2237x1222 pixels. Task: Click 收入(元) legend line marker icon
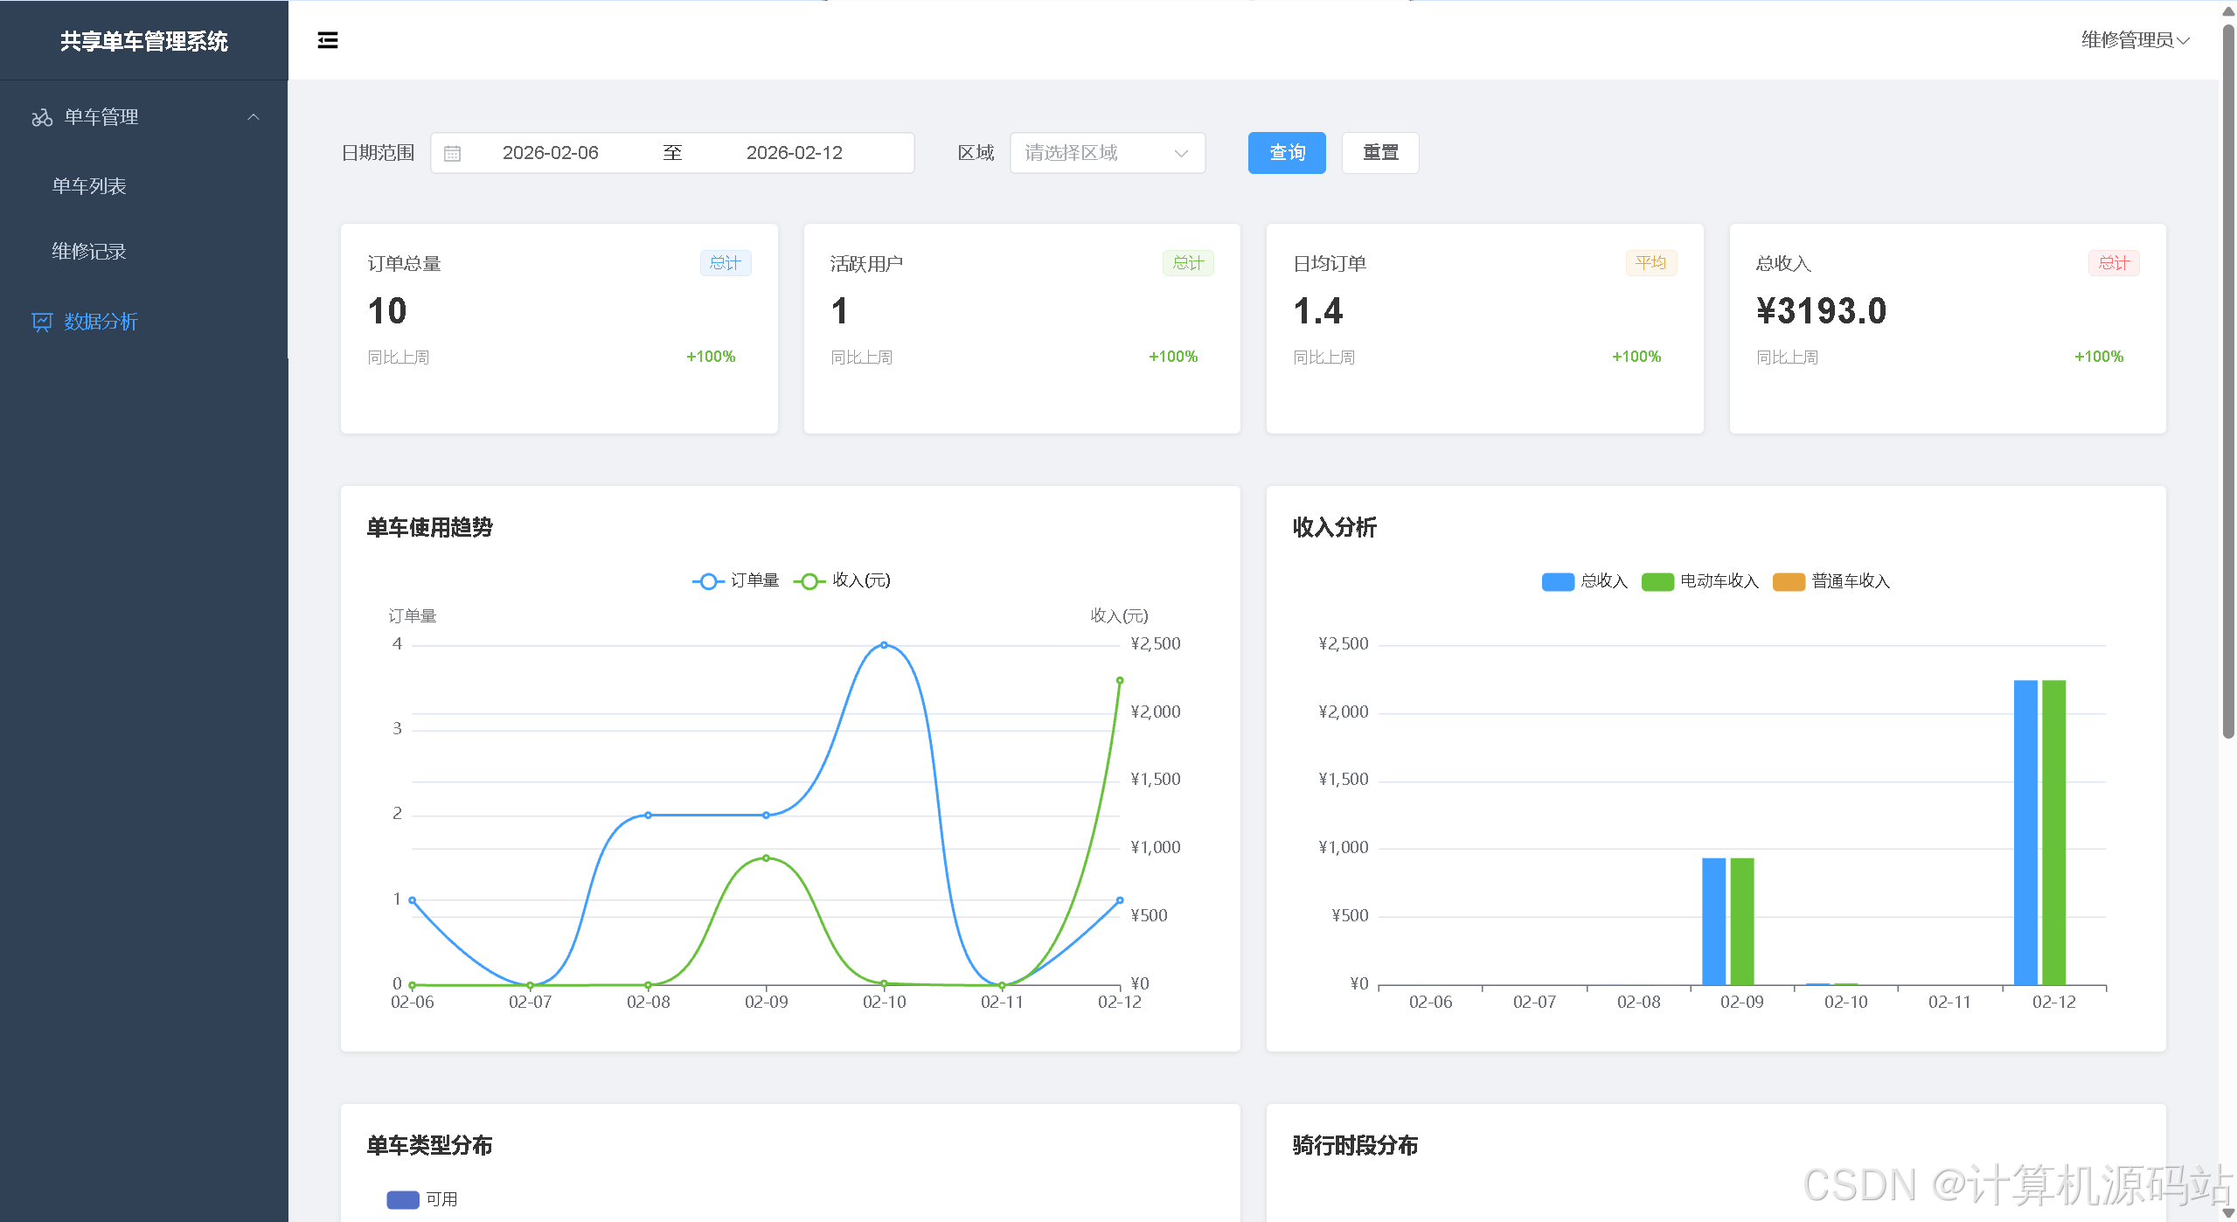tap(809, 581)
